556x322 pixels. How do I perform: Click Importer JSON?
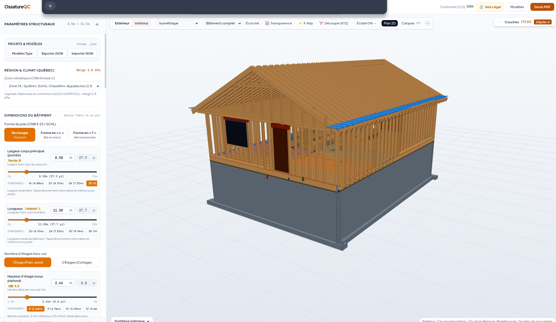tap(82, 53)
